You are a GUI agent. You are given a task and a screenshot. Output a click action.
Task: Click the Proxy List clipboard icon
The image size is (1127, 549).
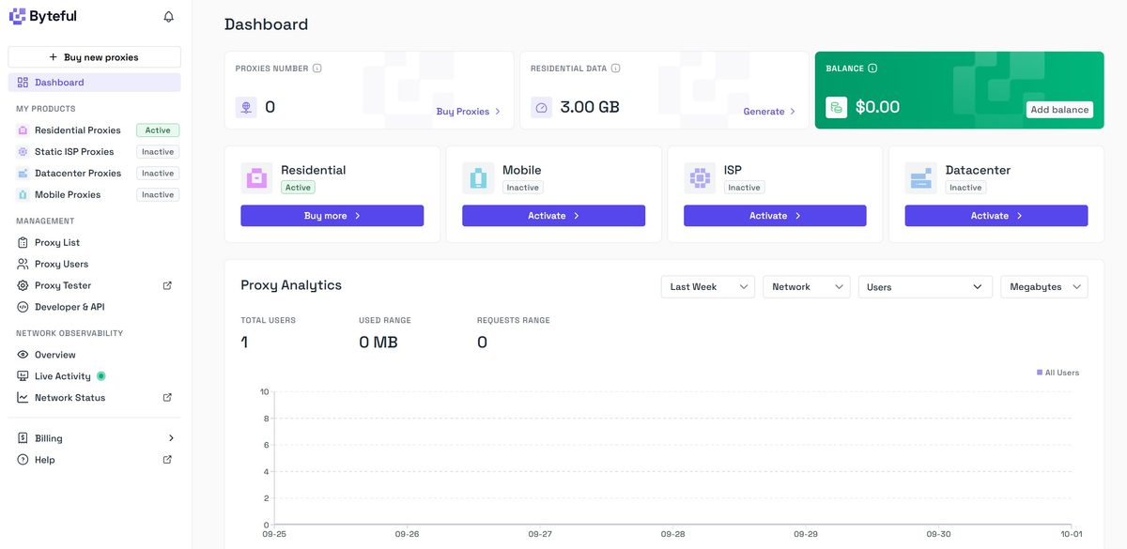coord(23,242)
